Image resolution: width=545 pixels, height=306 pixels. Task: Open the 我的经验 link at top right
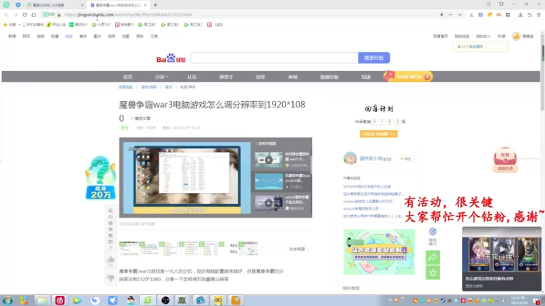[462, 36]
